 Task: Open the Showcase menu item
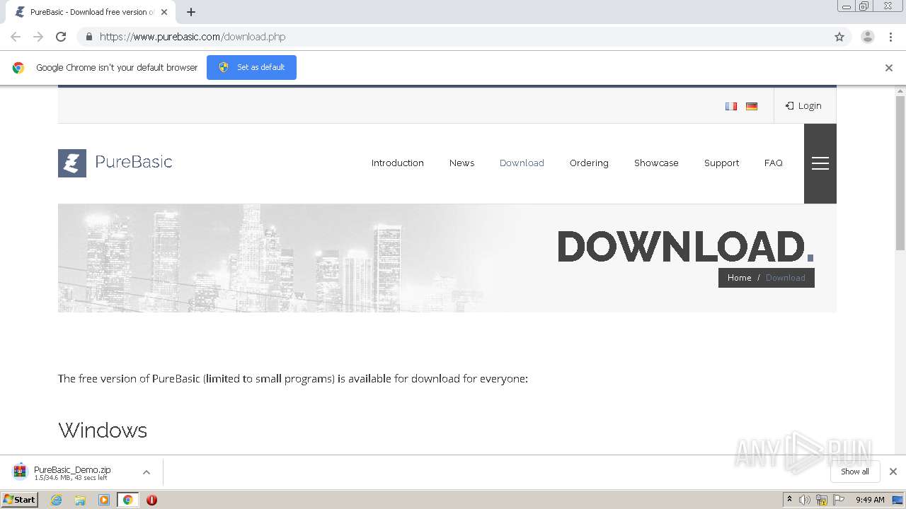click(x=656, y=163)
